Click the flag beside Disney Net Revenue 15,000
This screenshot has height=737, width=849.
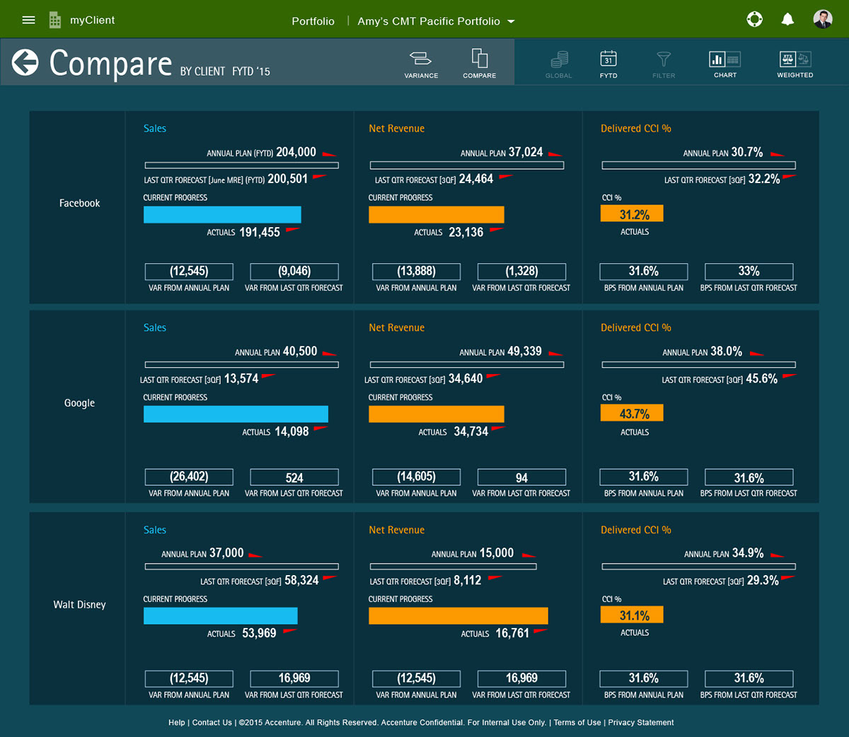coord(529,555)
